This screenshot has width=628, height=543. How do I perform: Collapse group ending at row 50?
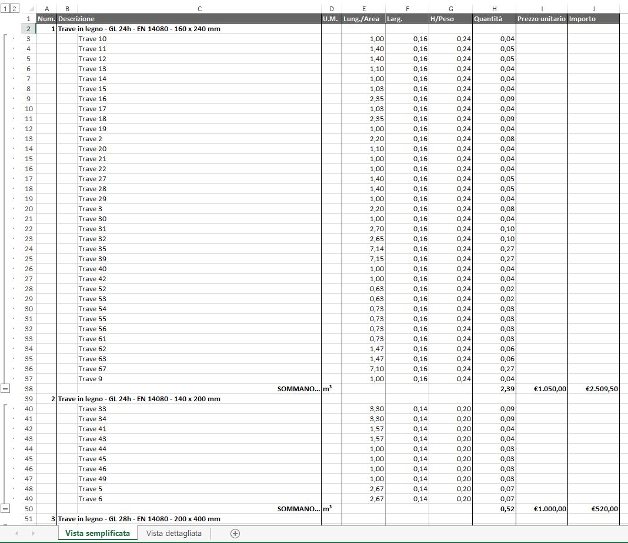coord(5,508)
